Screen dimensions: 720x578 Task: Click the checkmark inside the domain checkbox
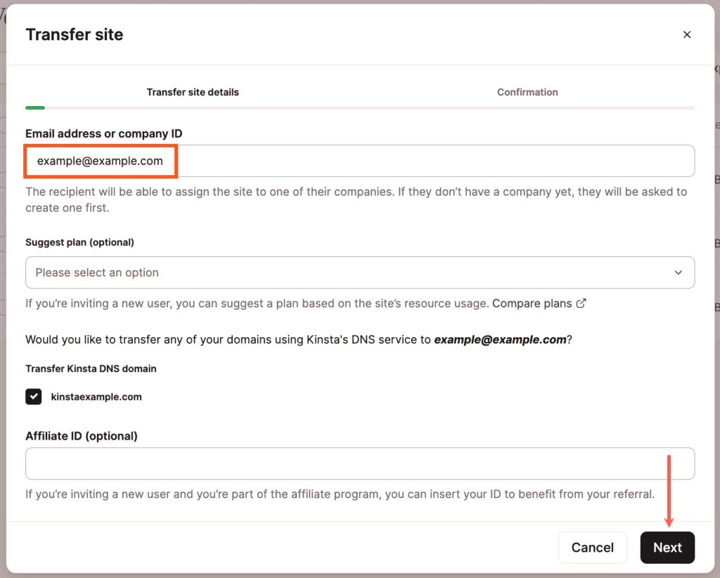pos(33,396)
